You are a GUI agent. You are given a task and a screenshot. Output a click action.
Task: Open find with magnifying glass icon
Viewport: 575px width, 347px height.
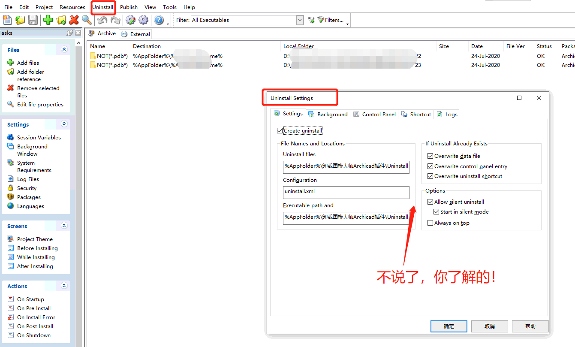point(87,20)
